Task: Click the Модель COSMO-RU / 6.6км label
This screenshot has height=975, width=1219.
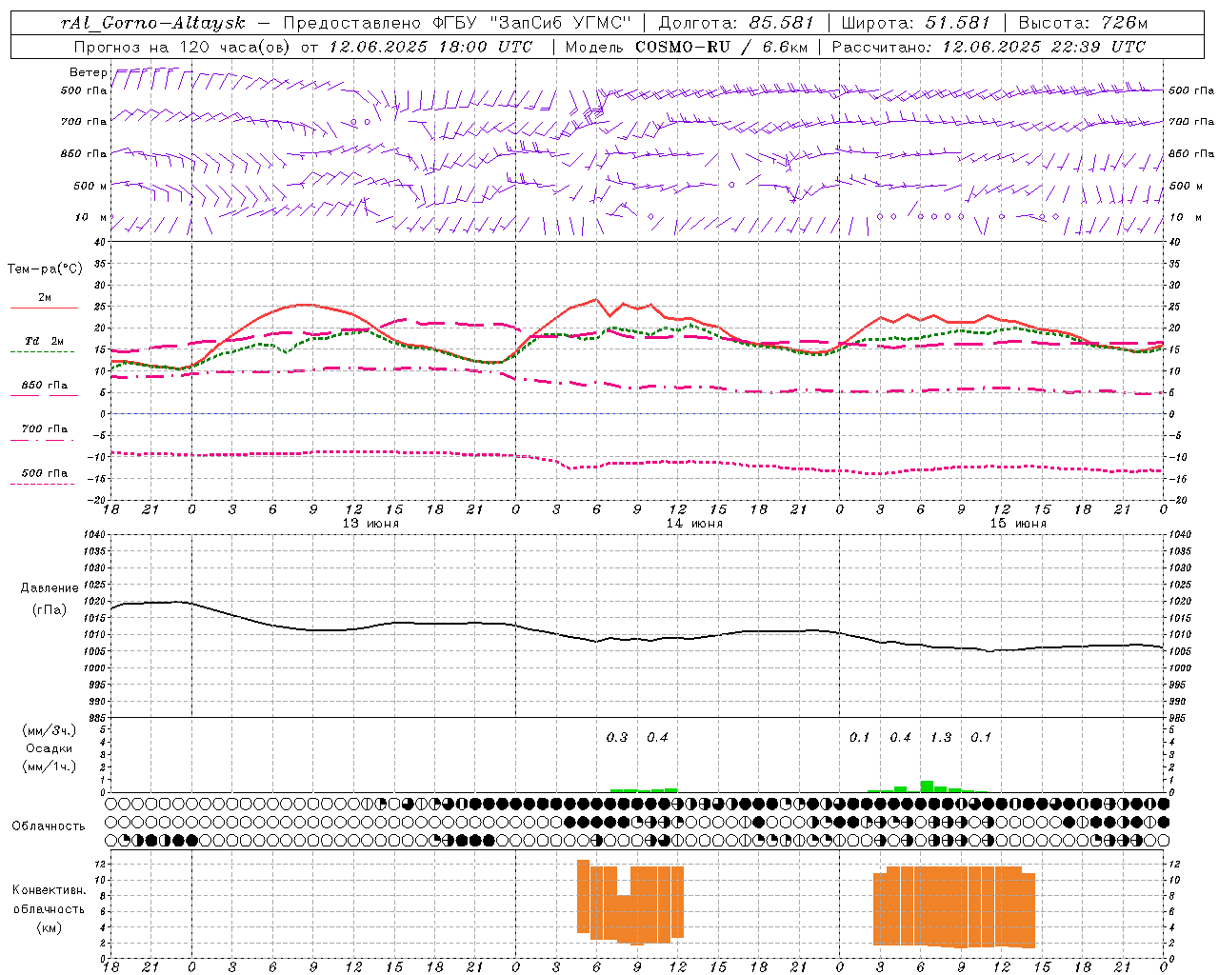Action: [x=686, y=47]
